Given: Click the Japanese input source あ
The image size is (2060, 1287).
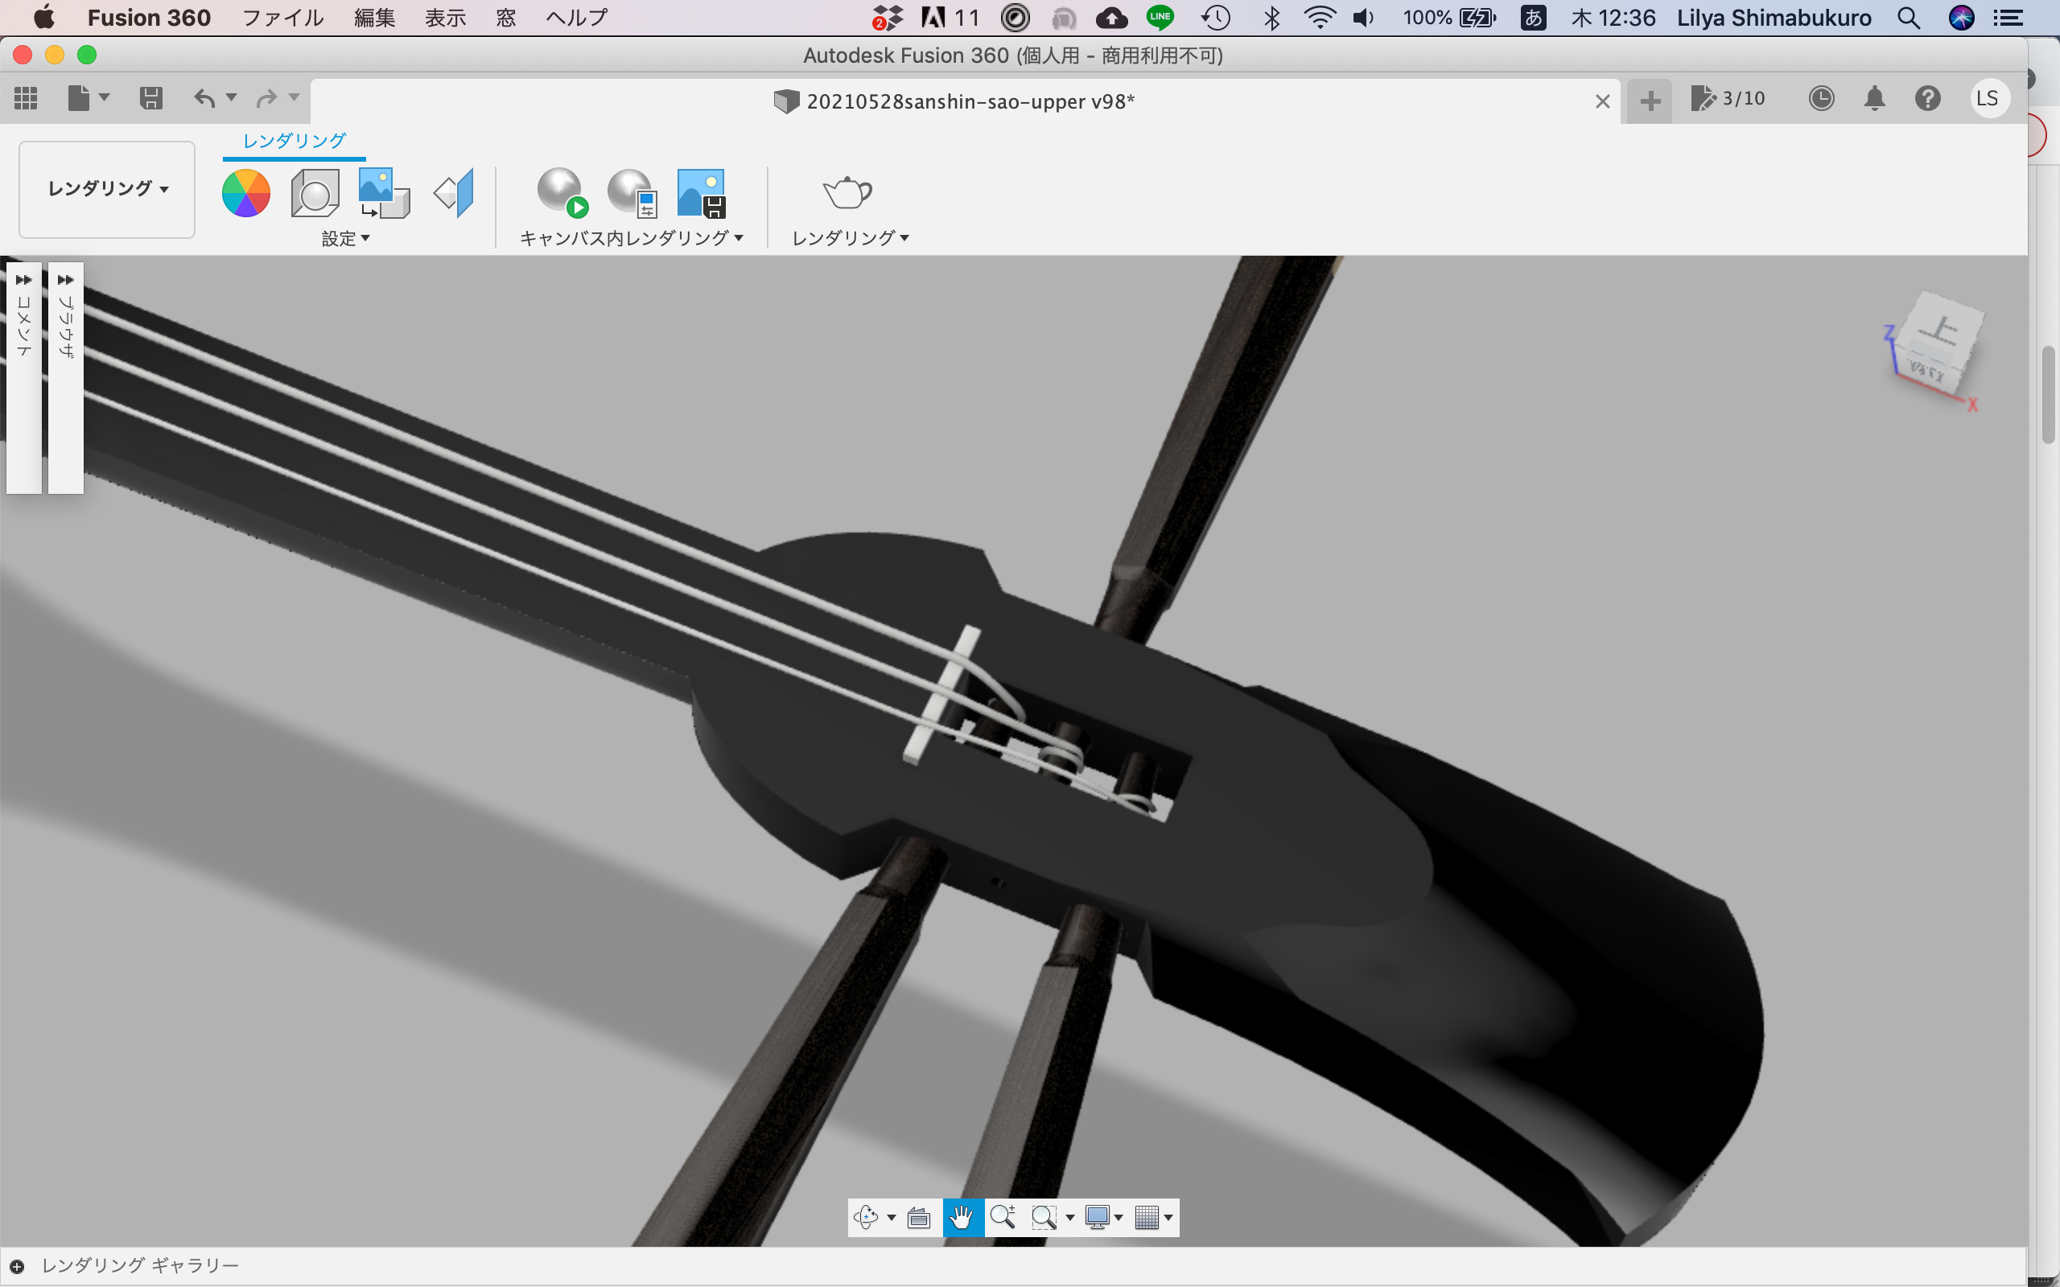Looking at the screenshot, I should coord(1533,18).
